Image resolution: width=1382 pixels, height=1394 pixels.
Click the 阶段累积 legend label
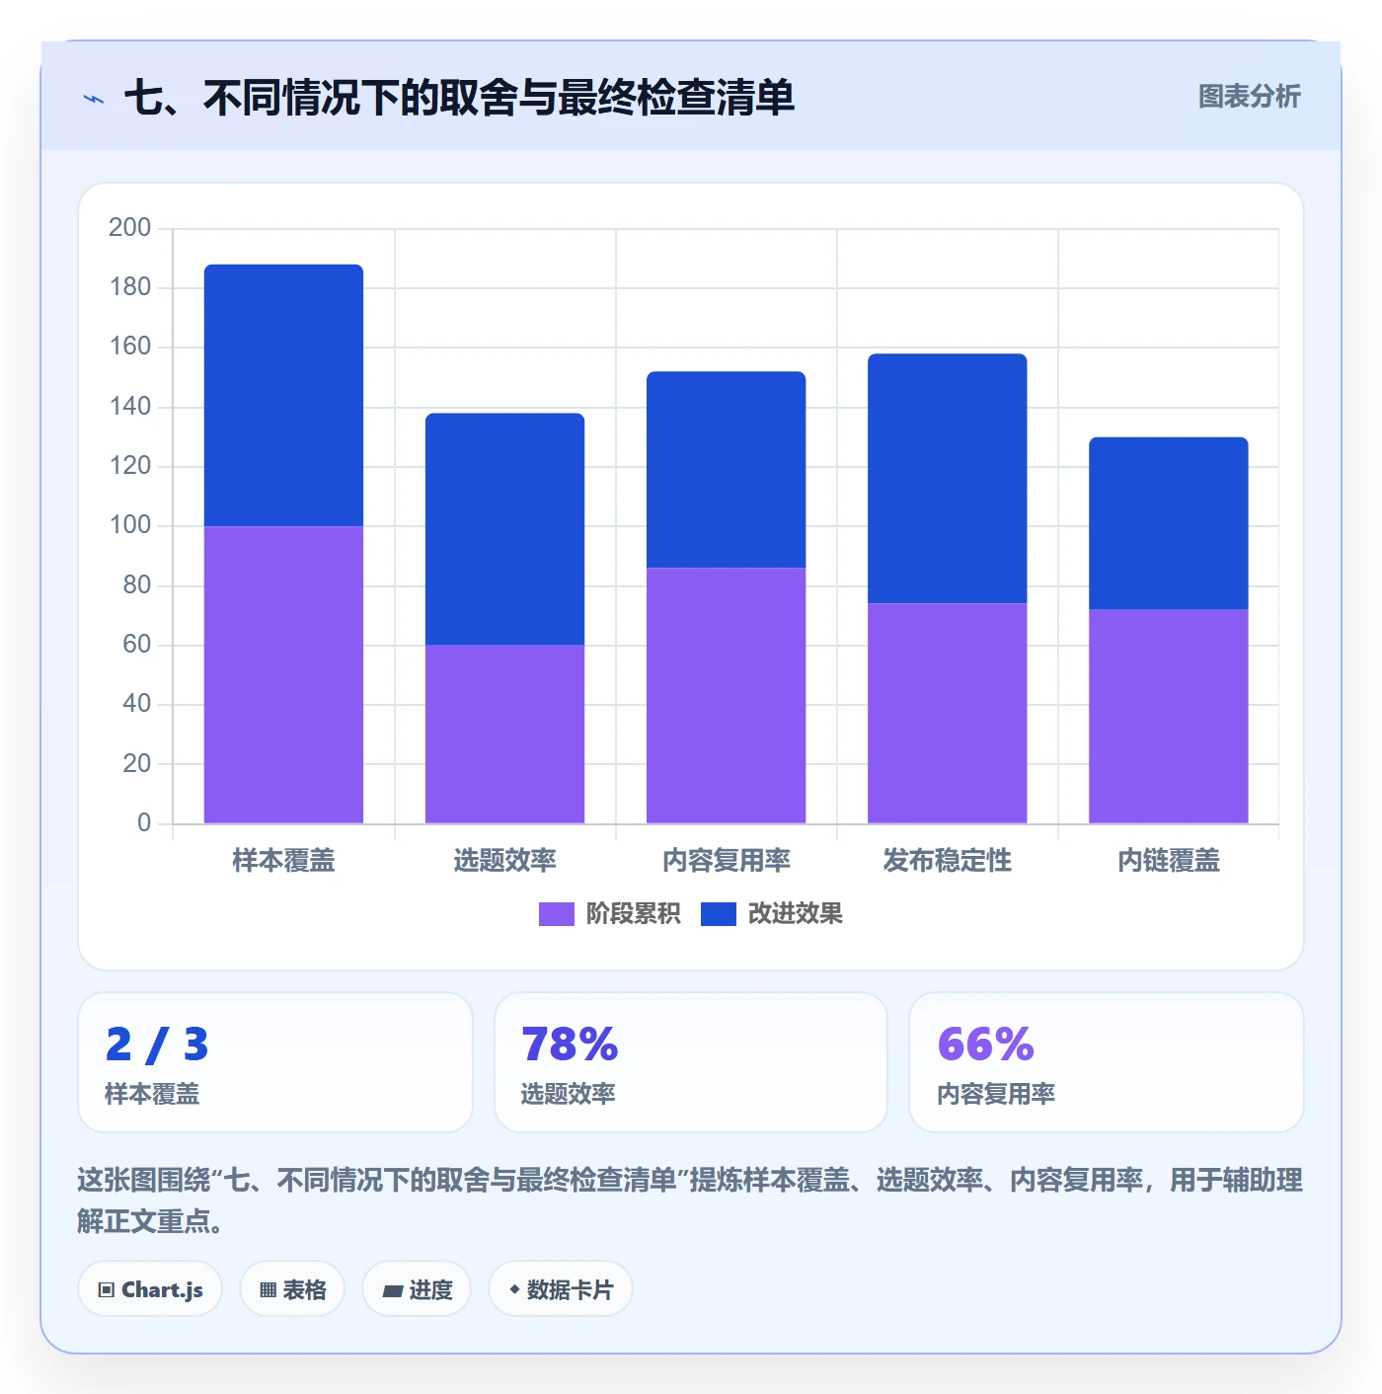point(633,914)
